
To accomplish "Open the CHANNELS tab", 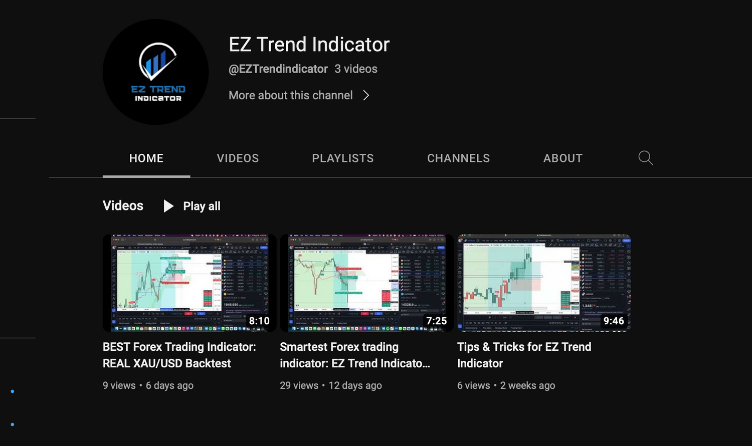I will (x=458, y=158).
